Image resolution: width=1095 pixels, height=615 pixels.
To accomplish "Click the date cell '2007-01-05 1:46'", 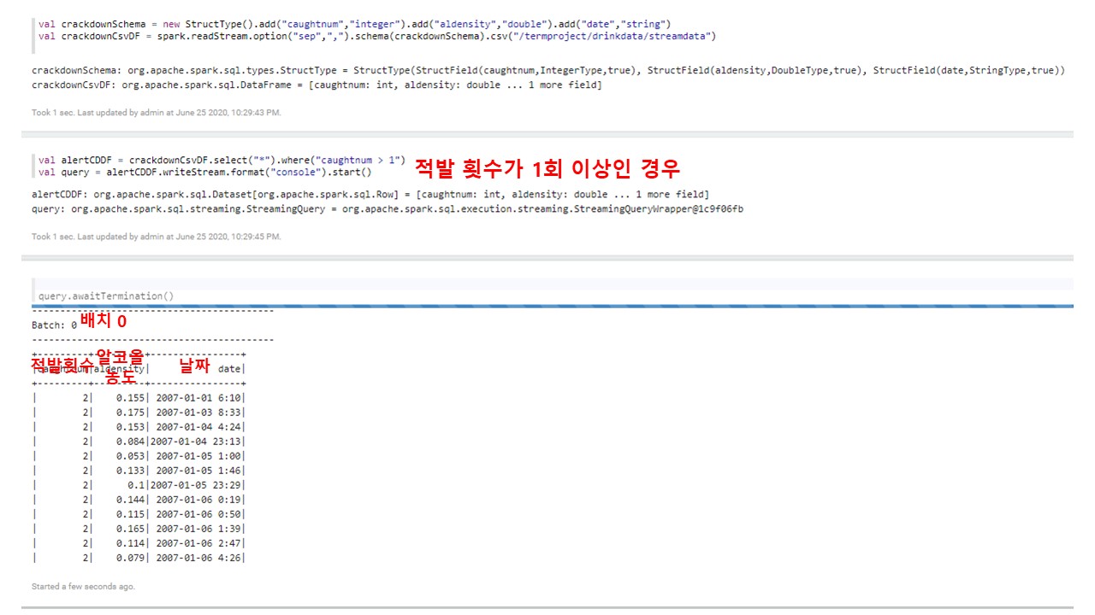I will coord(198,471).
